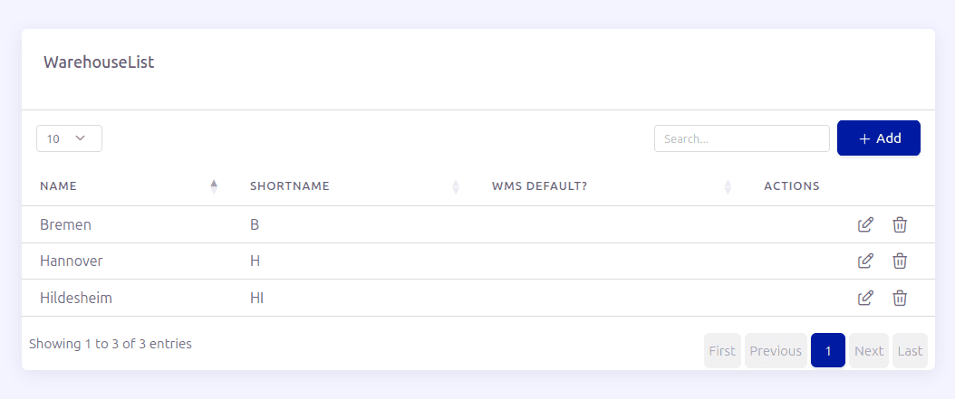Click the Add warehouse button
The height and width of the screenshot is (399, 955).
[878, 138]
